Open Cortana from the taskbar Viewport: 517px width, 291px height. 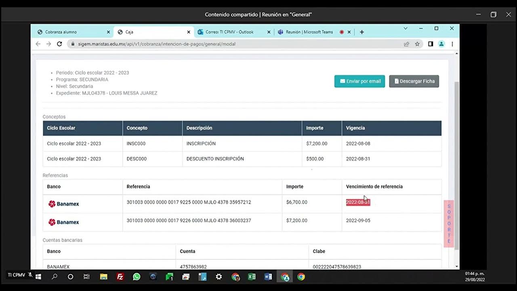tap(70, 277)
